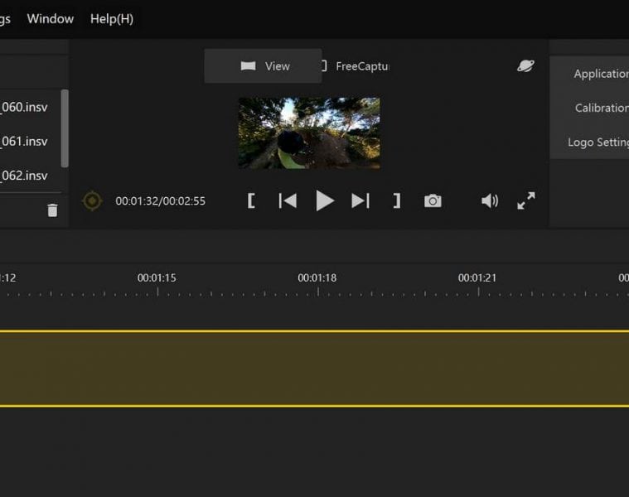Play the video preview
This screenshot has height=497, width=629.
(x=324, y=200)
